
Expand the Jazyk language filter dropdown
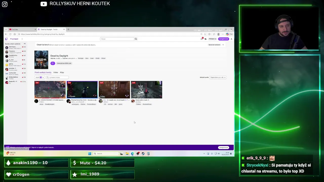pyautogui.click(x=40, y=77)
